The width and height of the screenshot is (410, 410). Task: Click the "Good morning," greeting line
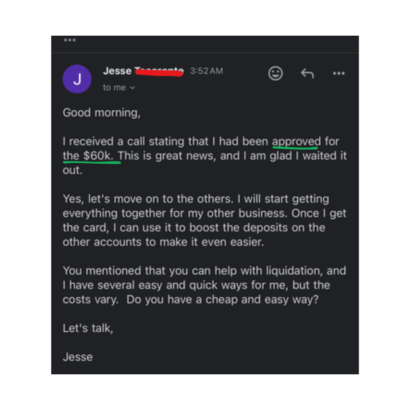pos(101,113)
